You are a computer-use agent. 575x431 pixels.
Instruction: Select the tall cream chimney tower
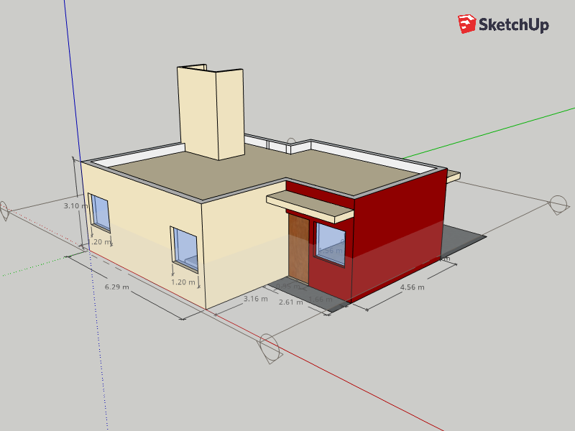211,113
